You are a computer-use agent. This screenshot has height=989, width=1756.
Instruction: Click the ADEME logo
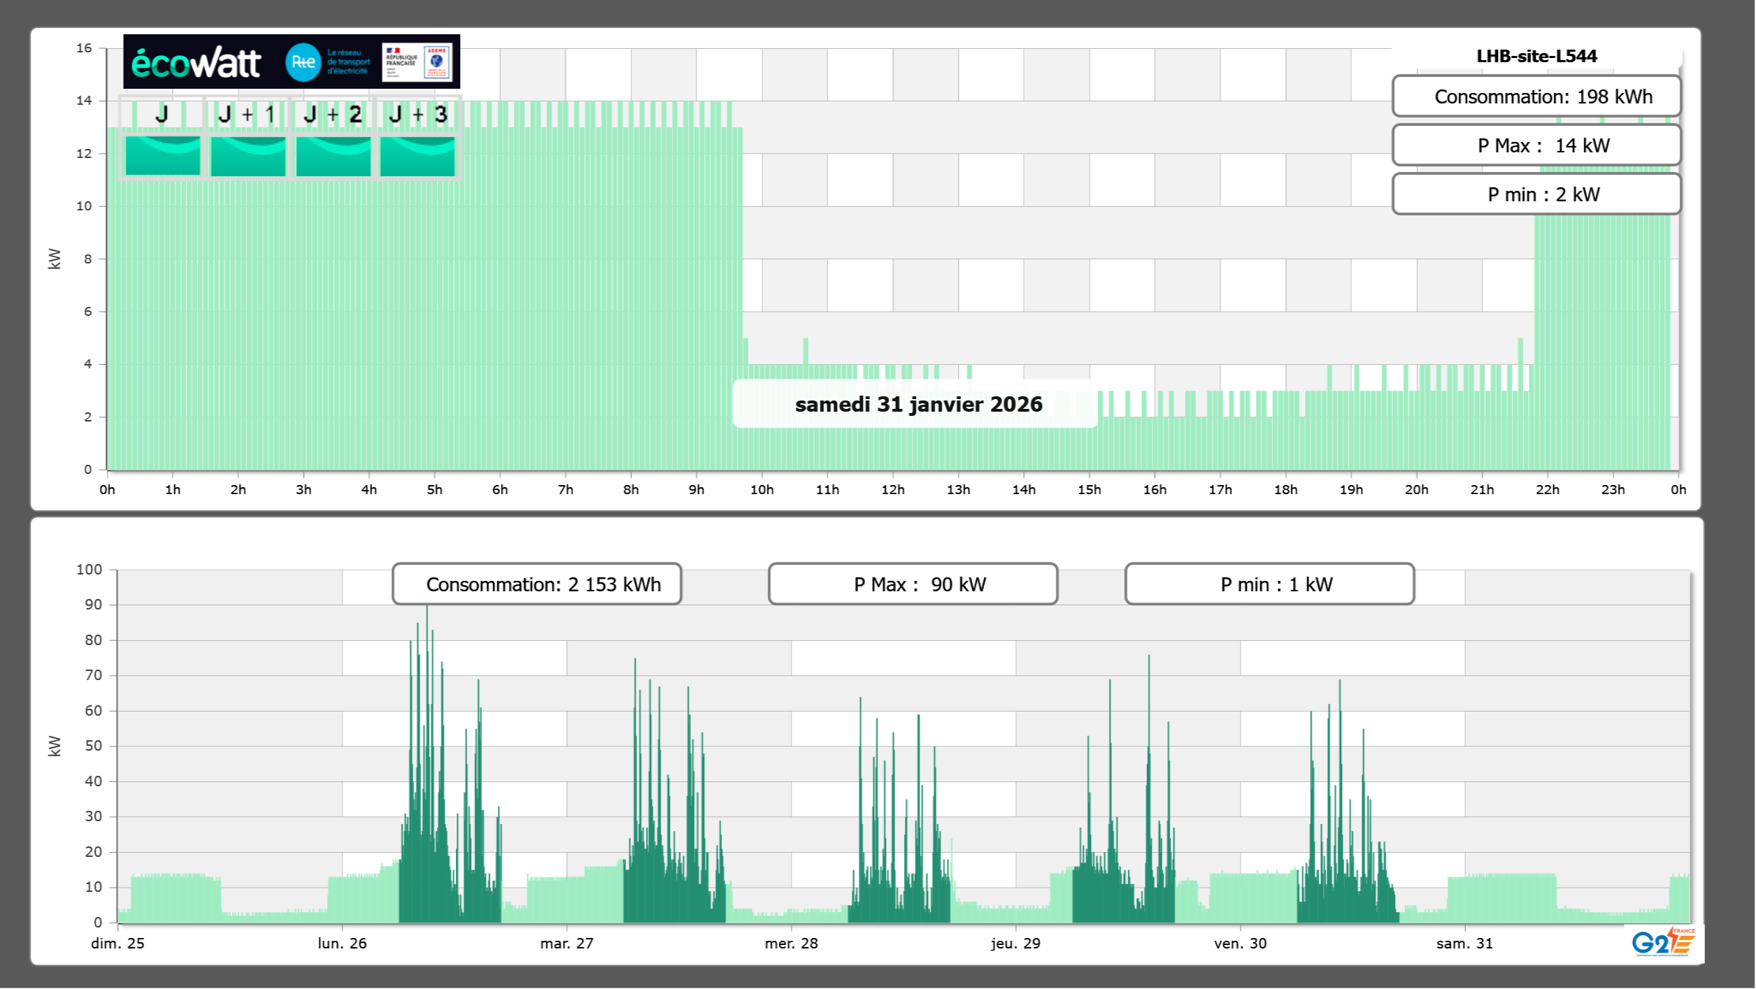tap(437, 62)
